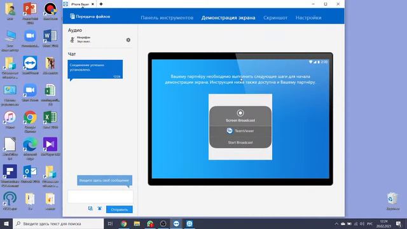Open audio settings gear icon

coord(128,39)
